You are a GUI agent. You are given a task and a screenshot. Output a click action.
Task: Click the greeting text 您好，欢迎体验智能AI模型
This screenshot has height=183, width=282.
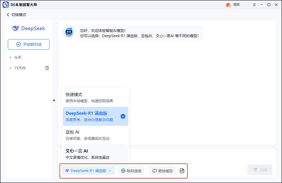coord(103,30)
